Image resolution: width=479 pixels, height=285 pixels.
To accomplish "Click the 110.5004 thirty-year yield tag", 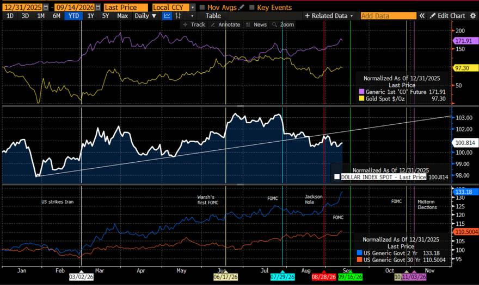I will pos(465,232).
